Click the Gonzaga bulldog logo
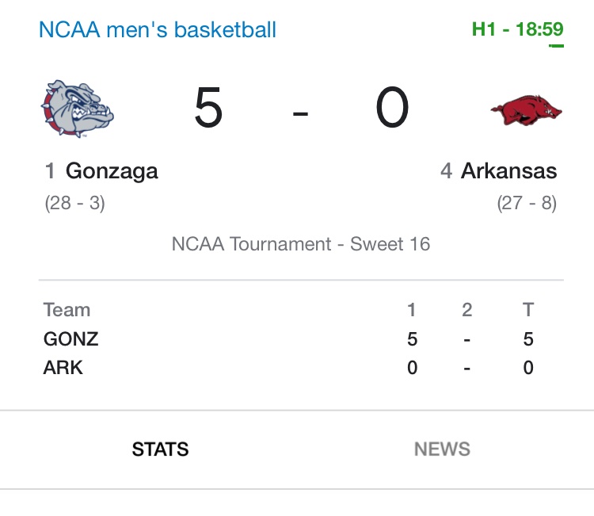The image size is (594, 516). pyautogui.click(x=78, y=109)
